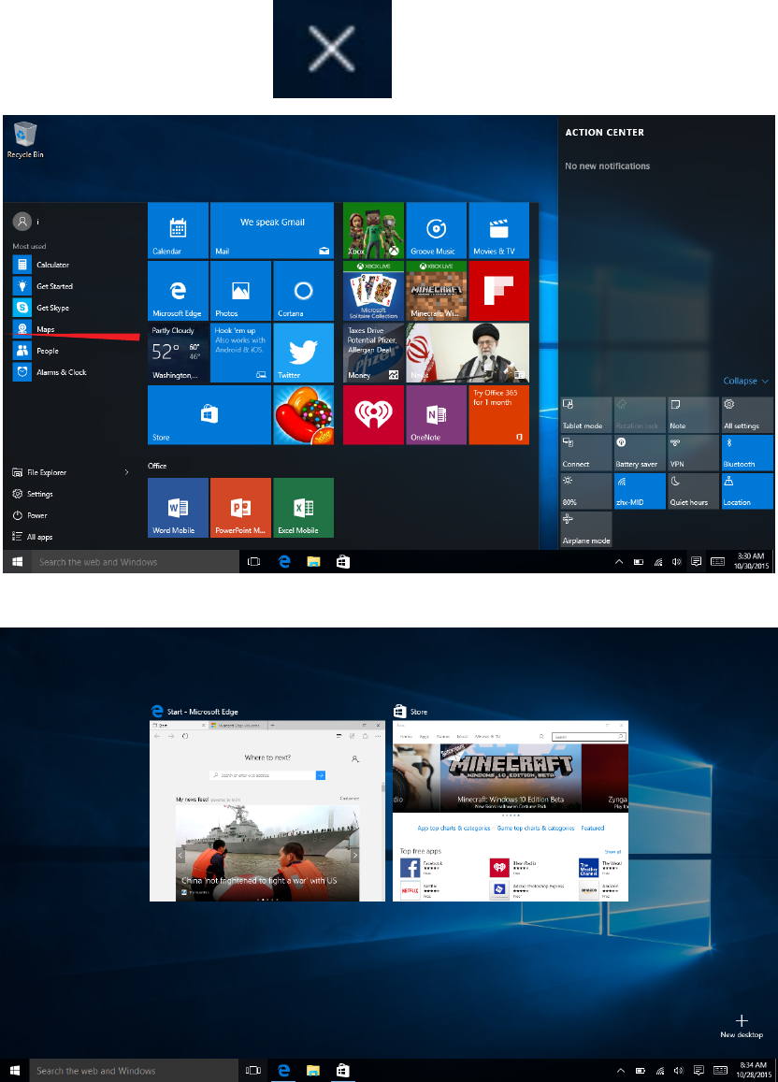Open File Explorer icon in 3:30 AM taskbar
The image size is (778, 1082).
point(313,562)
